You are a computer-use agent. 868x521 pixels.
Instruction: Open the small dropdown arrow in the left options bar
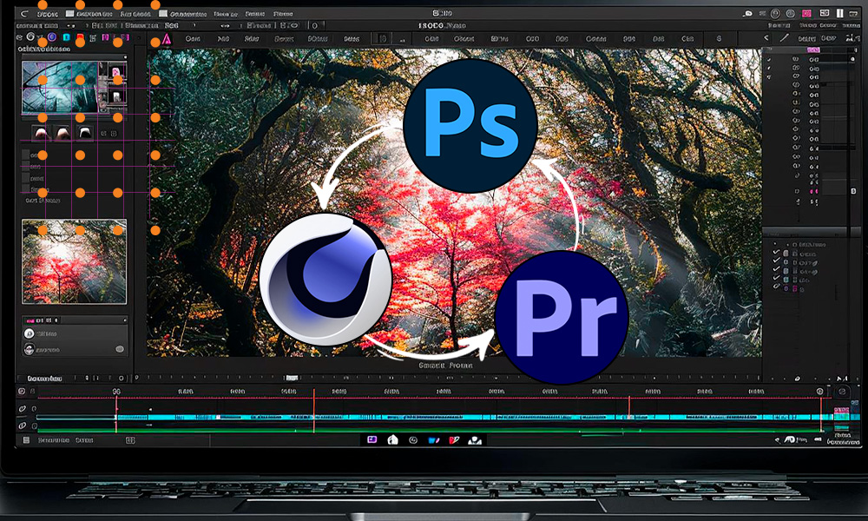70,25
